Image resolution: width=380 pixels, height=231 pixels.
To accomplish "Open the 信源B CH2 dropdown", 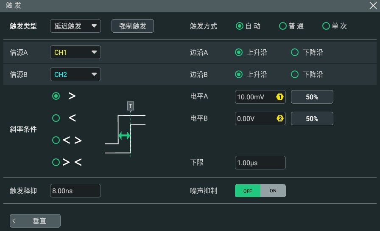I will tap(75, 74).
